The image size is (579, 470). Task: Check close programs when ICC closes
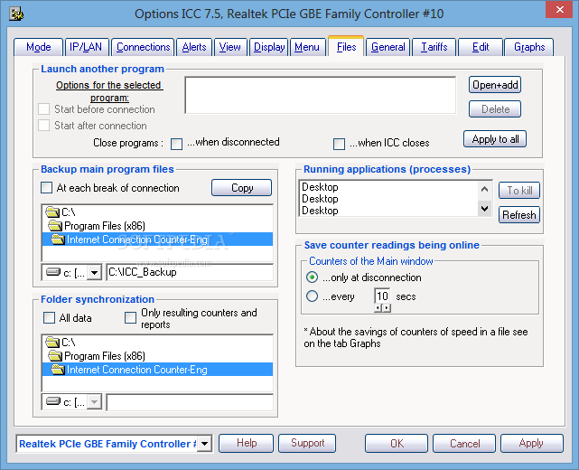339,144
